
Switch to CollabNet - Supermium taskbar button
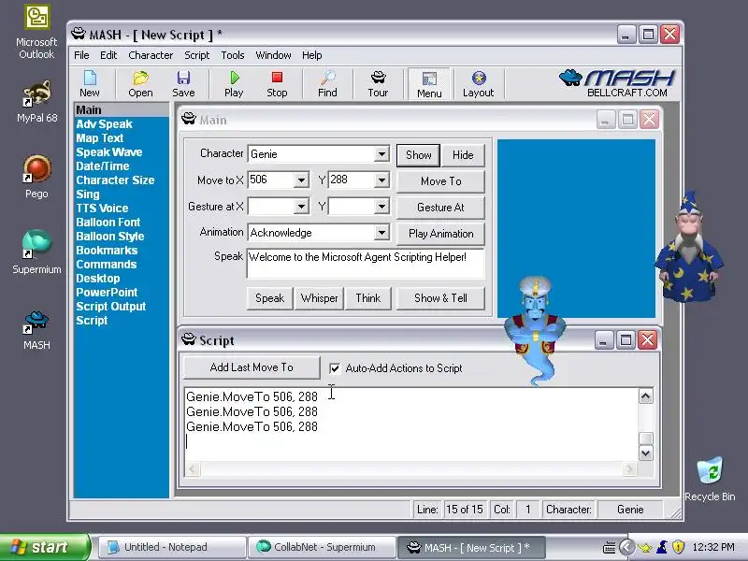(x=323, y=547)
